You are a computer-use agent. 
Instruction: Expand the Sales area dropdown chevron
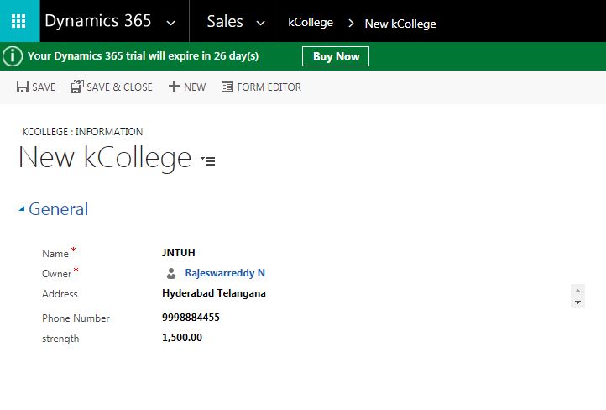[x=260, y=23]
